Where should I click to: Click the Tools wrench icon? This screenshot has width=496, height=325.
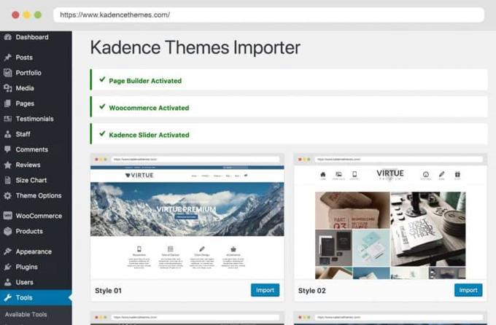7,297
